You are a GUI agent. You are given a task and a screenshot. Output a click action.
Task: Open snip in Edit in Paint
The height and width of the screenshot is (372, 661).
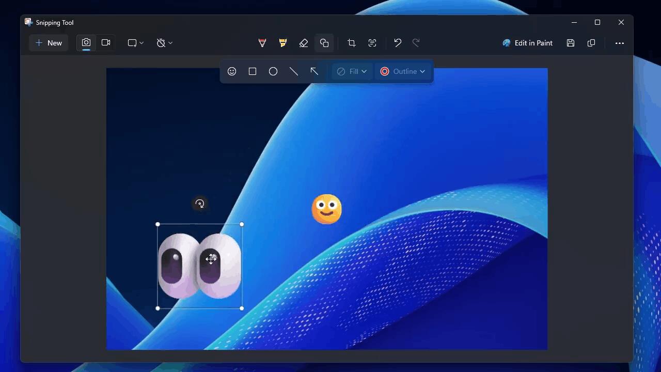527,43
